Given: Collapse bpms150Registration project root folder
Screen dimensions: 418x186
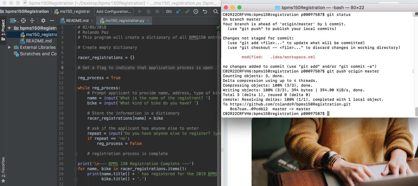Looking at the screenshot, I should [9, 28].
